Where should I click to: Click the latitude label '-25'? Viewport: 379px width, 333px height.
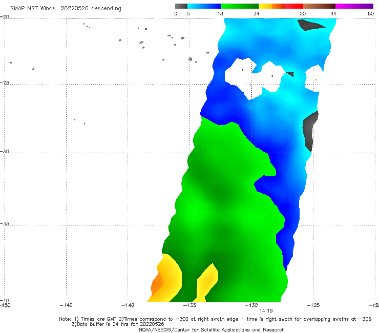pos(5,82)
